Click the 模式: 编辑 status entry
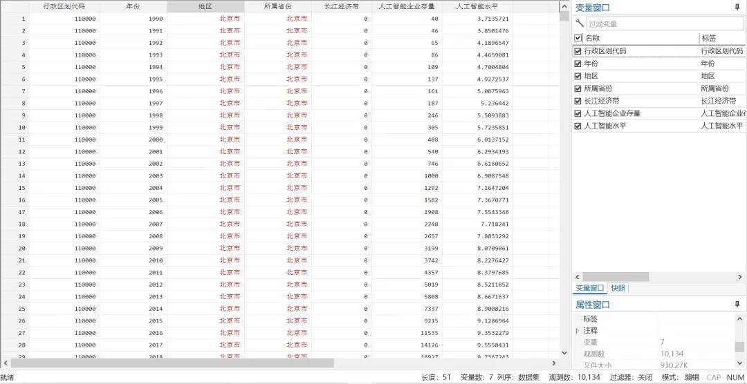747x384 pixels. click(x=679, y=377)
